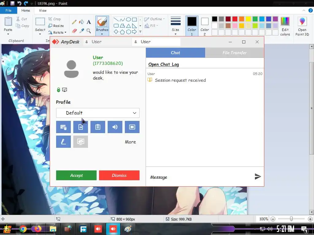Open Paint's File menu
This screenshot has height=235, width=314.
click(8, 10)
